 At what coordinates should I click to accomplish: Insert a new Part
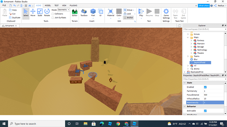93,13
